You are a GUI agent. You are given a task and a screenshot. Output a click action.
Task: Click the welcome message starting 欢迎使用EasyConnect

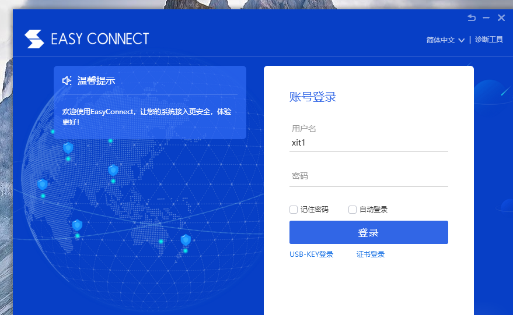[147, 116]
